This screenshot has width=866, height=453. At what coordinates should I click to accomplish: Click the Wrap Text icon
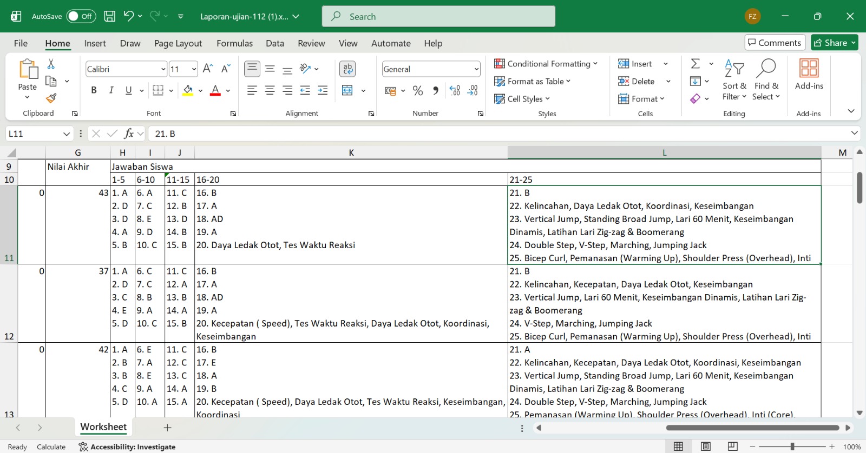[347, 69]
